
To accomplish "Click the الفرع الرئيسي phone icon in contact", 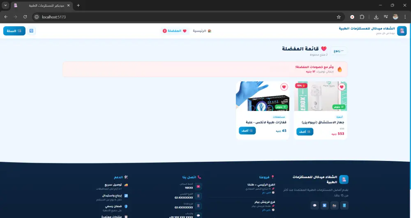I will click(199, 196).
